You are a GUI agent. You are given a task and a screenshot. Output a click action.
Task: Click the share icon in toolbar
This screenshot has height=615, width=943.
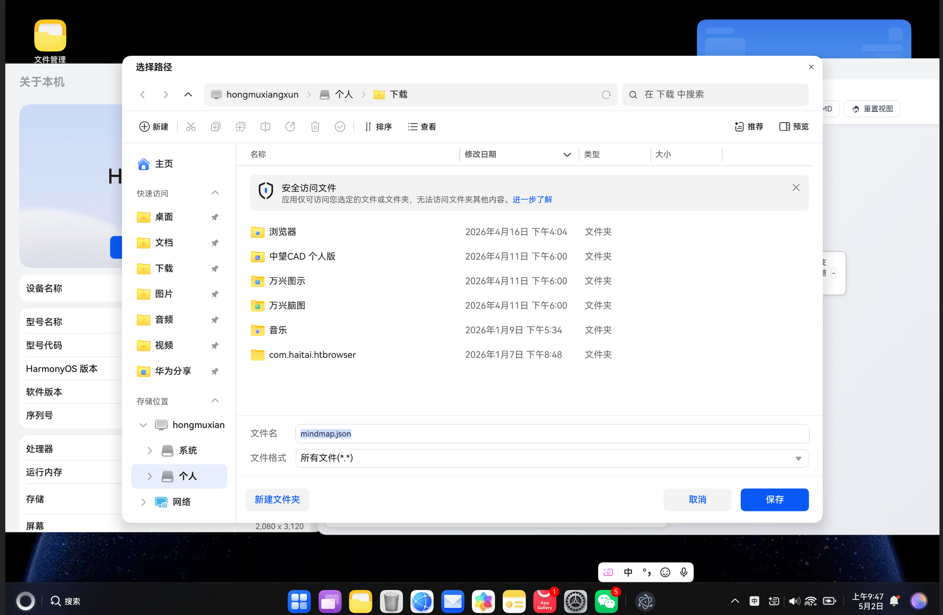click(x=290, y=127)
